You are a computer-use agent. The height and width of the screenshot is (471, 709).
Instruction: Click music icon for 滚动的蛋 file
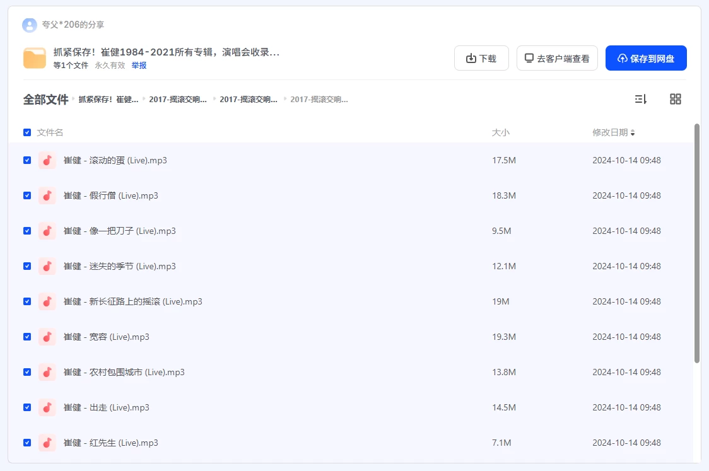coord(47,160)
